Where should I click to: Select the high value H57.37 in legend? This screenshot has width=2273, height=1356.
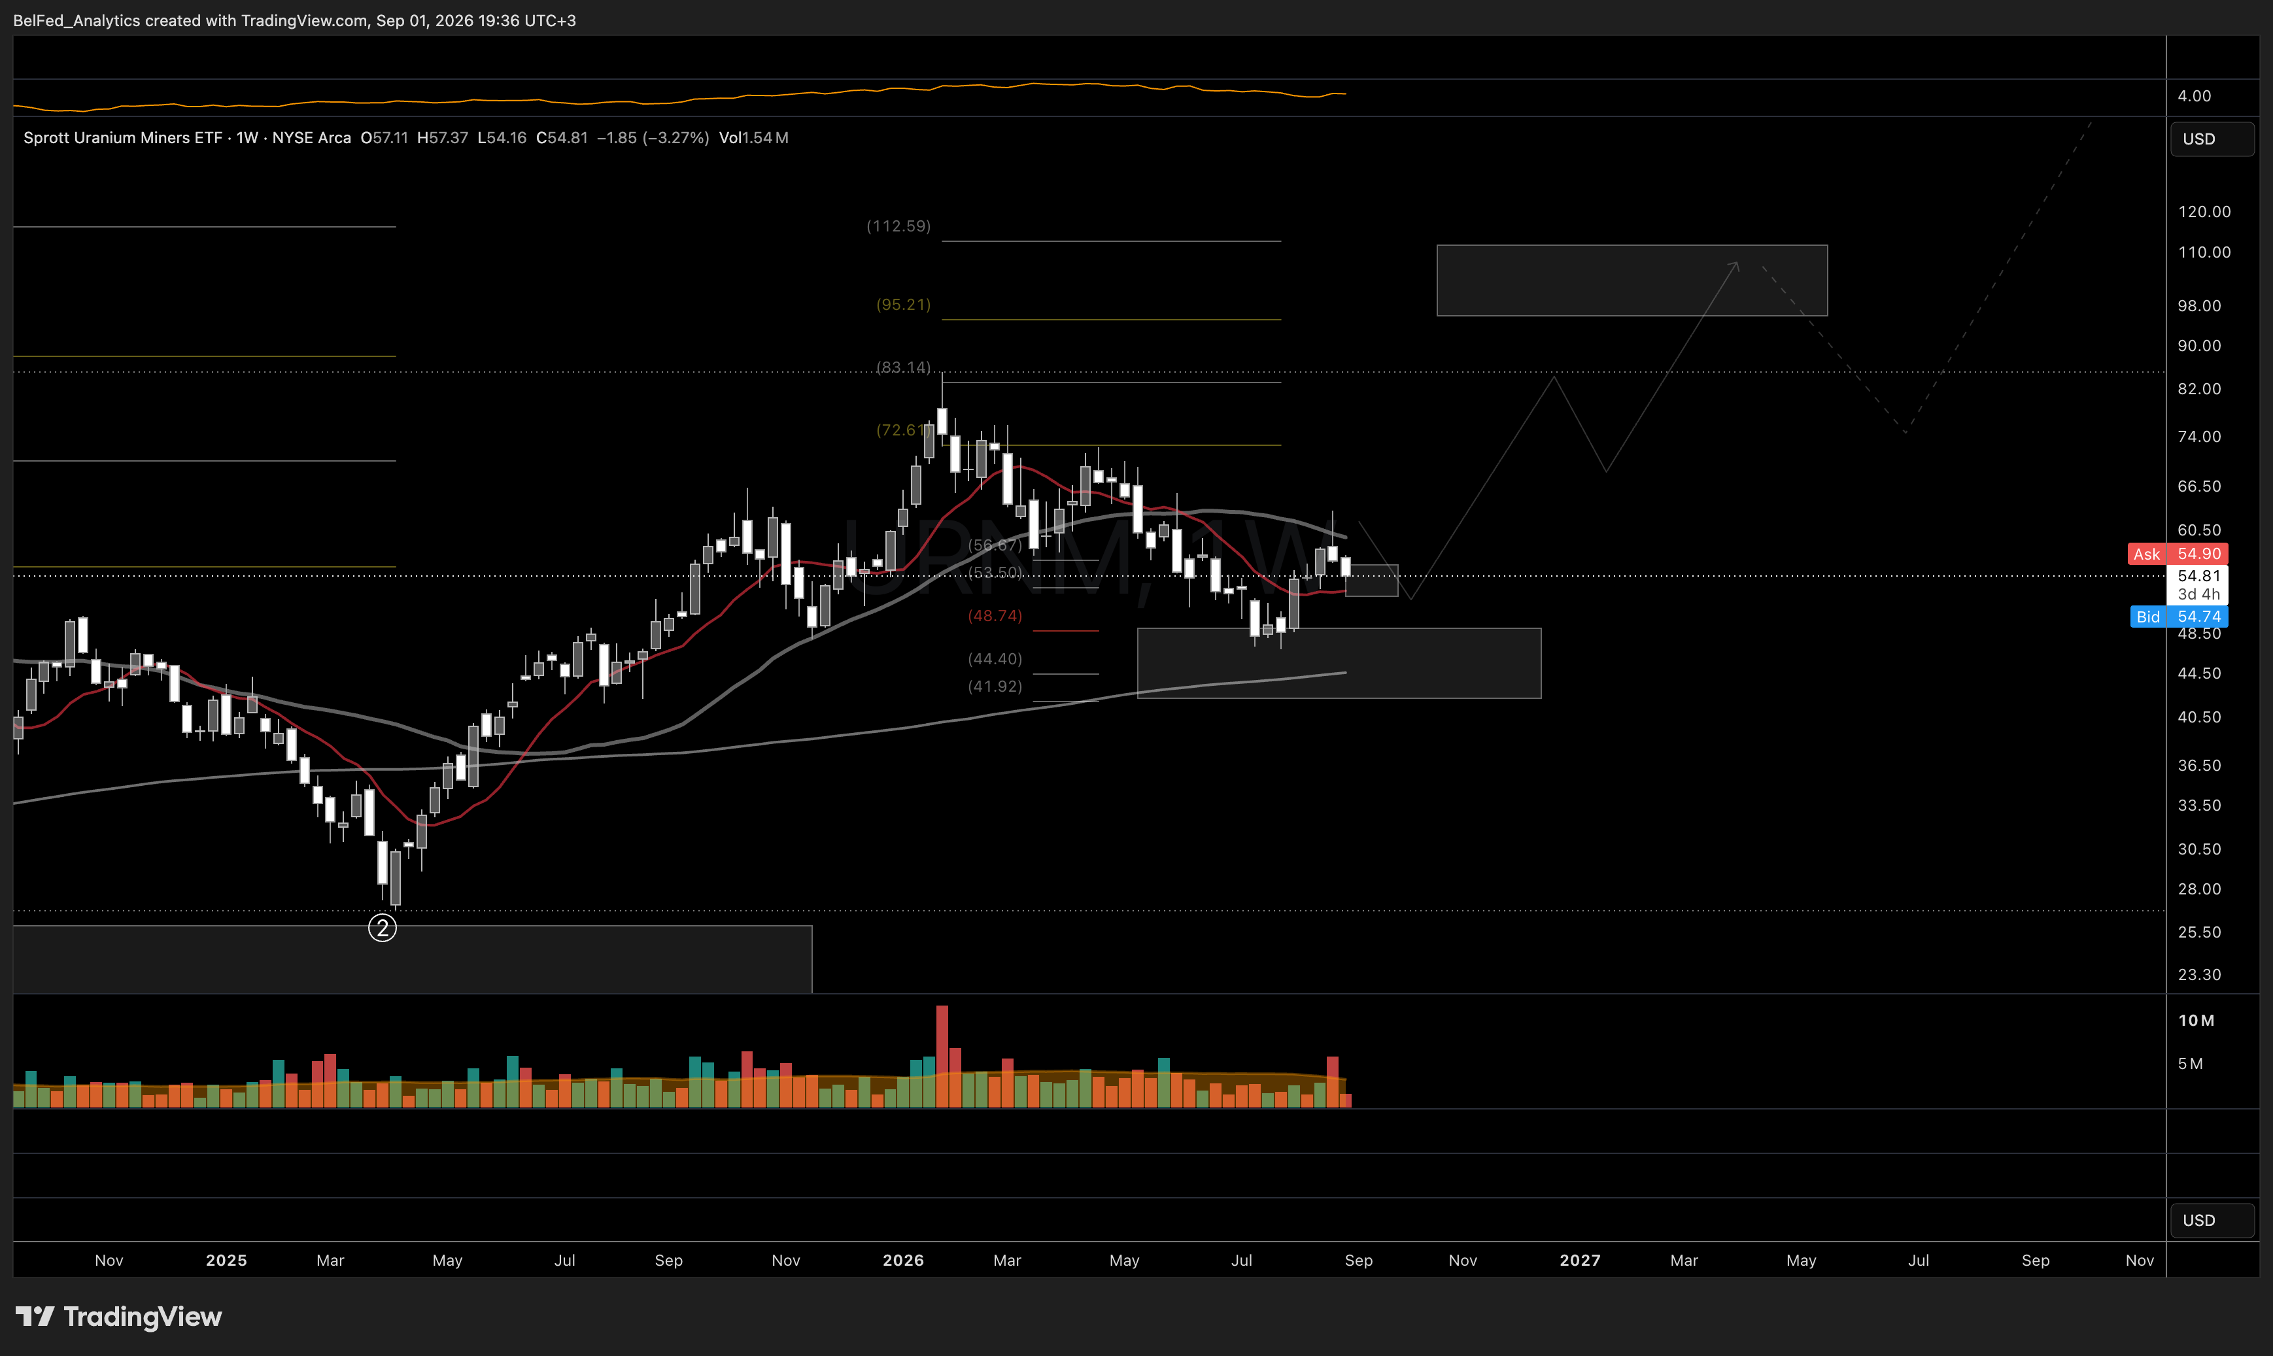[442, 138]
